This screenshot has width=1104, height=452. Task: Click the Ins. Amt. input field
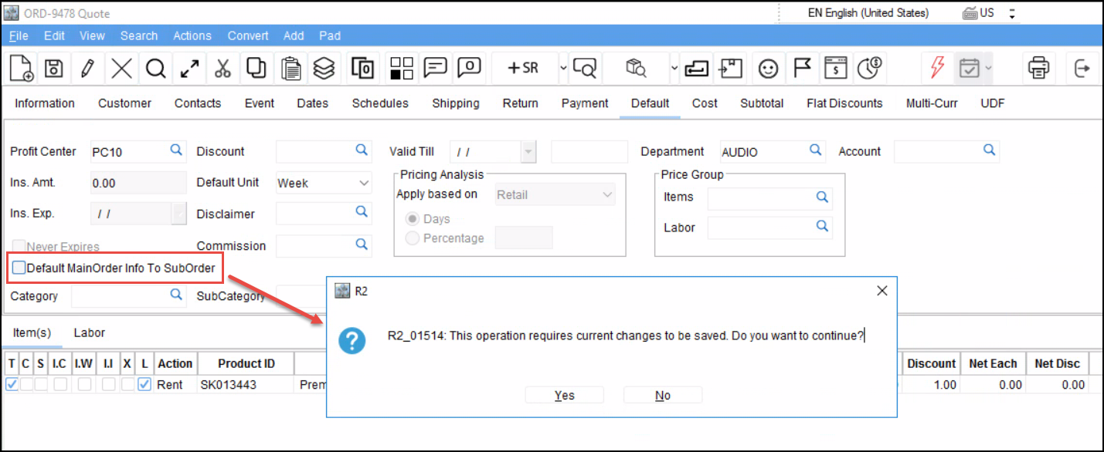coord(137,184)
